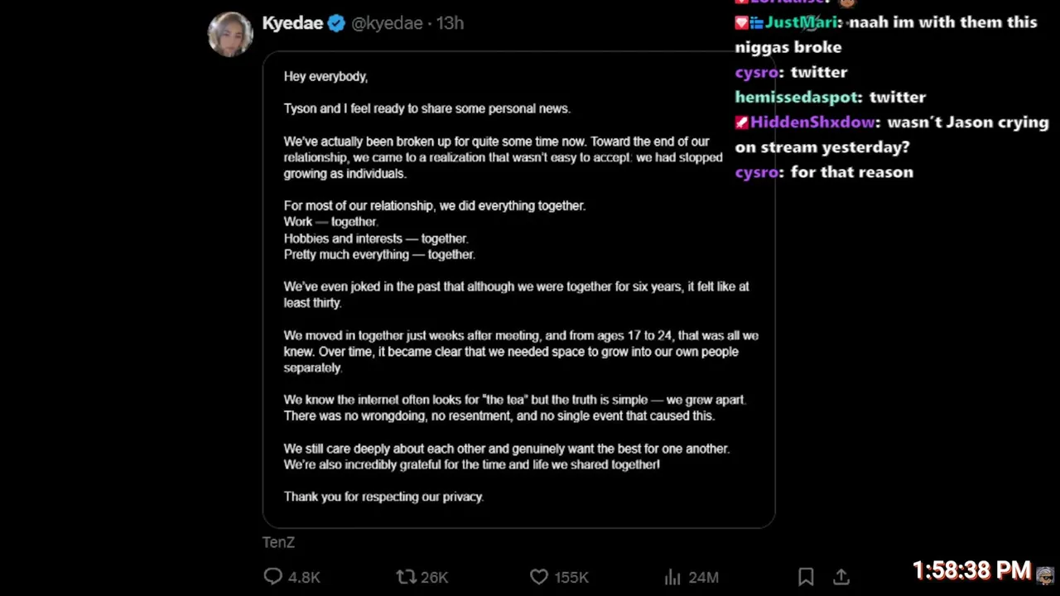Viewport: 1060px width, 596px height.
Task: Select the JustMari chat username
Action: point(801,22)
